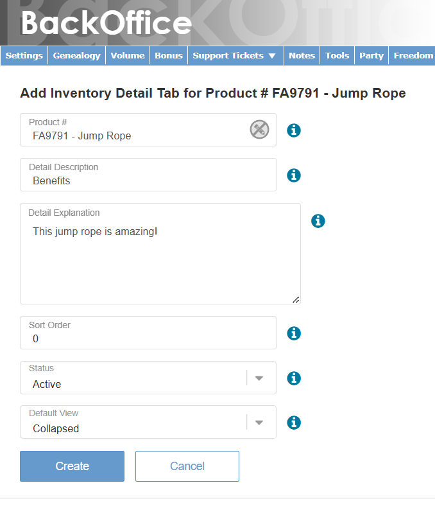The width and height of the screenshot is (435, 517).
Task: Click the info icon next to Detail Explanation
Action: pyautogui.click(x=318, y=221)
